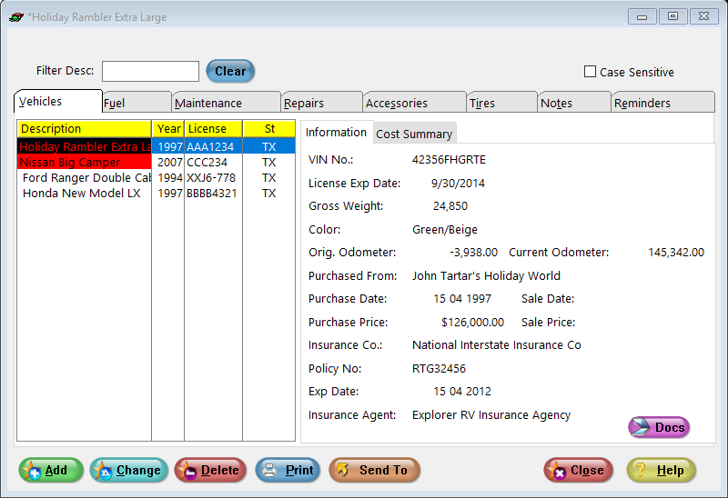Maximize the Holiday Rambler window
The image size is (728, 498).
[x=672, y=16]
